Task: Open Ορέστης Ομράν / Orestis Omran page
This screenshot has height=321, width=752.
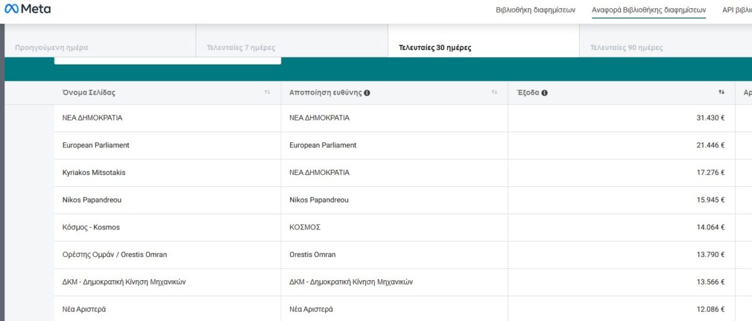Action: point(115,255)
